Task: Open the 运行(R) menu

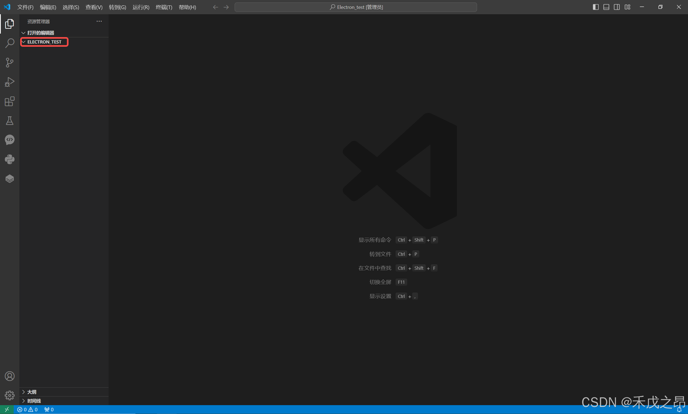Action: (x=141, y=7)
